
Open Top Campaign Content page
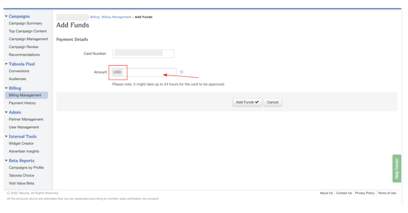tap(28, 31)
